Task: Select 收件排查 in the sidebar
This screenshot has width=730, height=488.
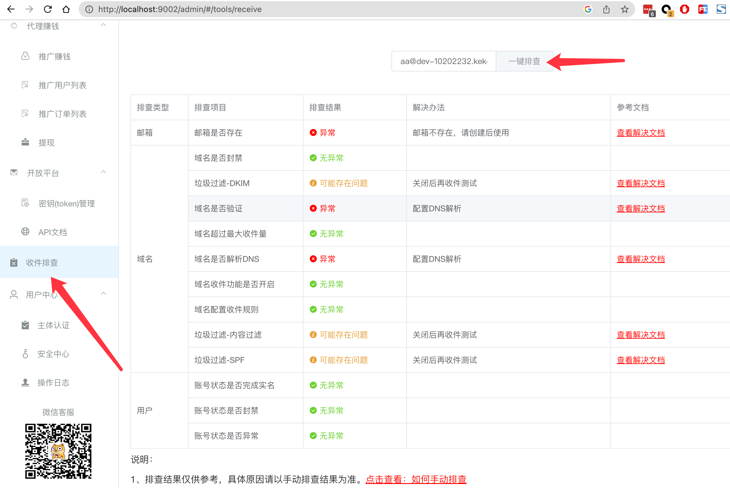Action: pos(59,262)
